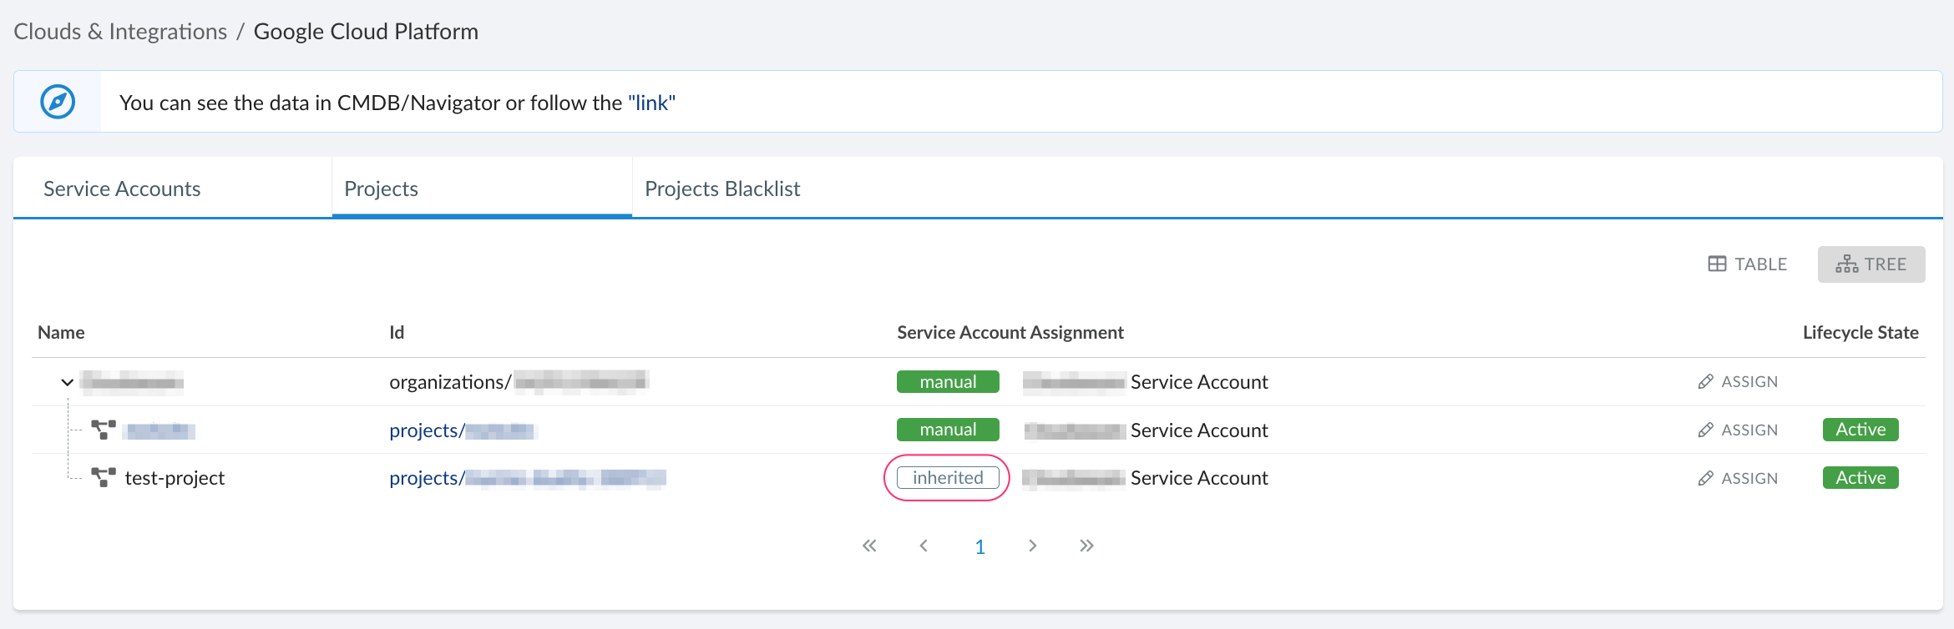
Task: Switch to TABLE view
Action: tap(1747, 264)
